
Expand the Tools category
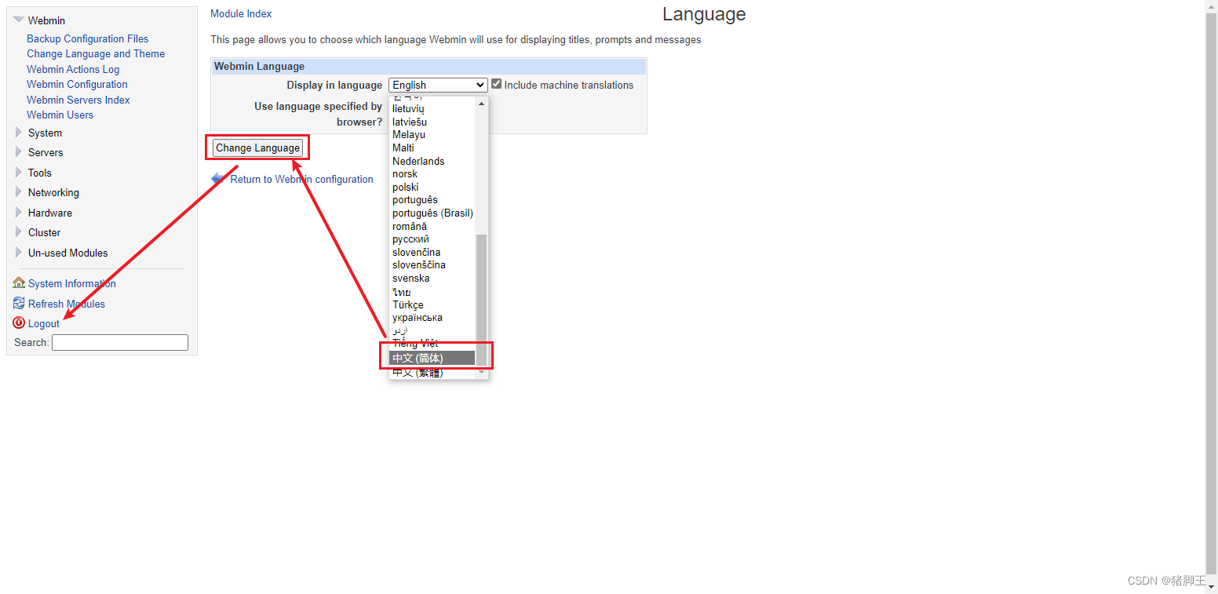coord(19,173)
